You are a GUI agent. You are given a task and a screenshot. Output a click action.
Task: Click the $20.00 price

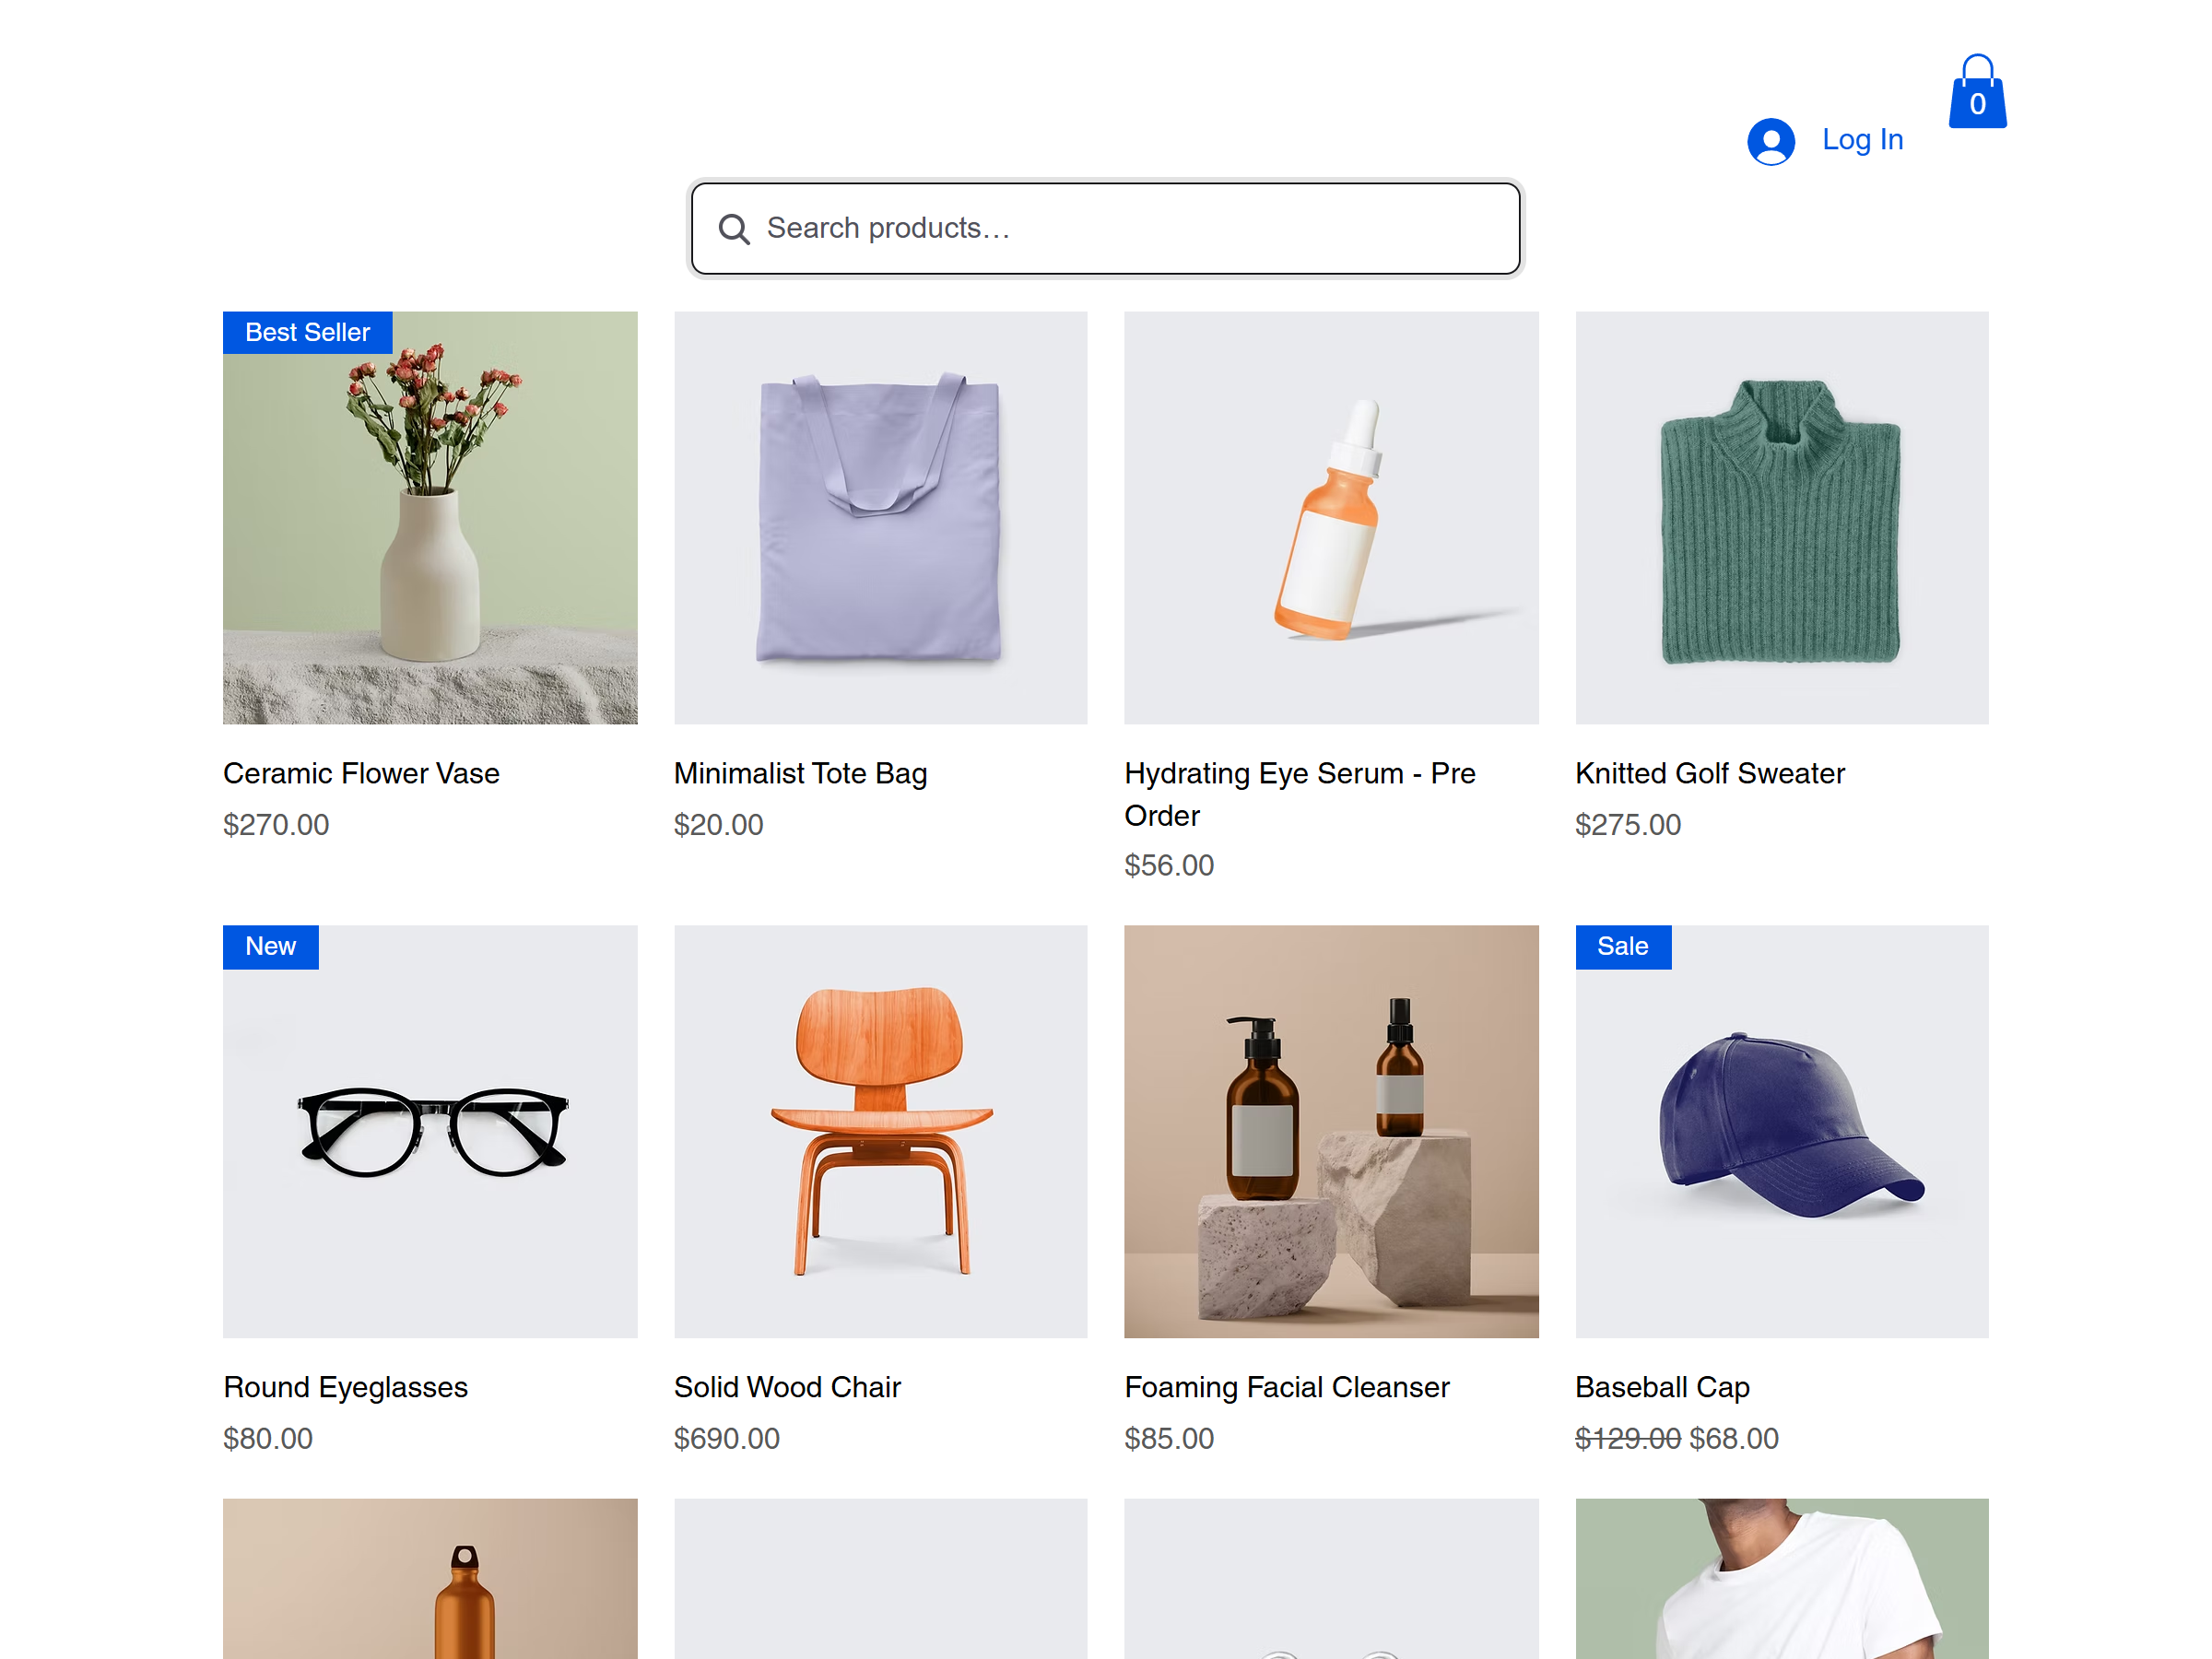(x=718, y=825)
